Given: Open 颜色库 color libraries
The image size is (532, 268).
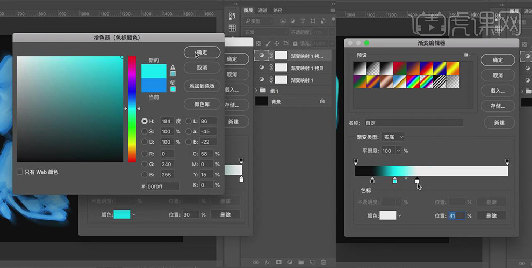Looking at the screenshot, I should (202, 104).
